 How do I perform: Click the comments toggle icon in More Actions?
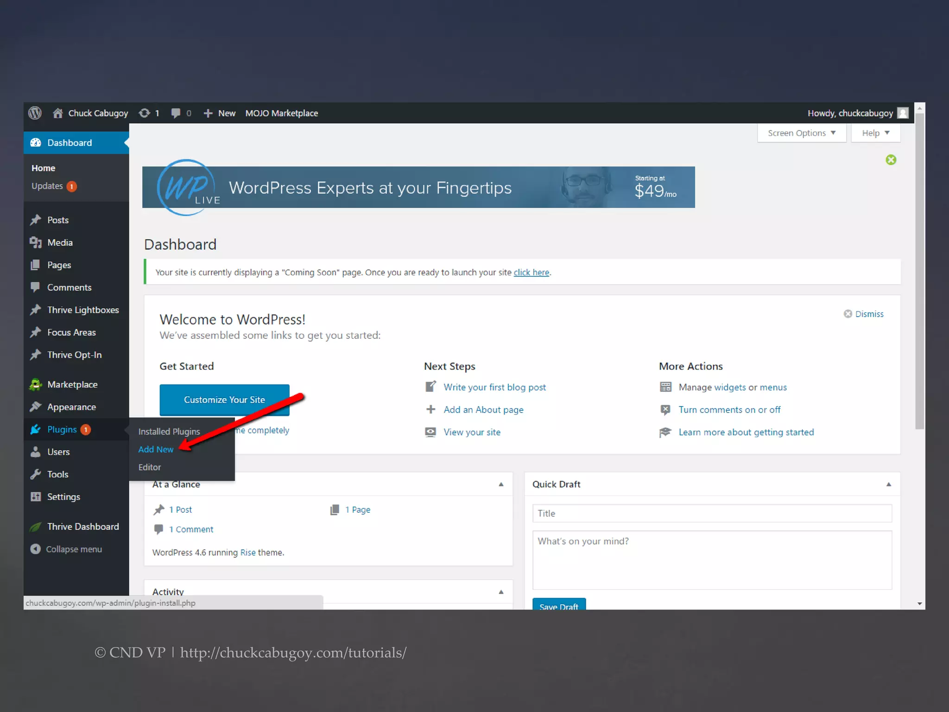click(665, 410)
